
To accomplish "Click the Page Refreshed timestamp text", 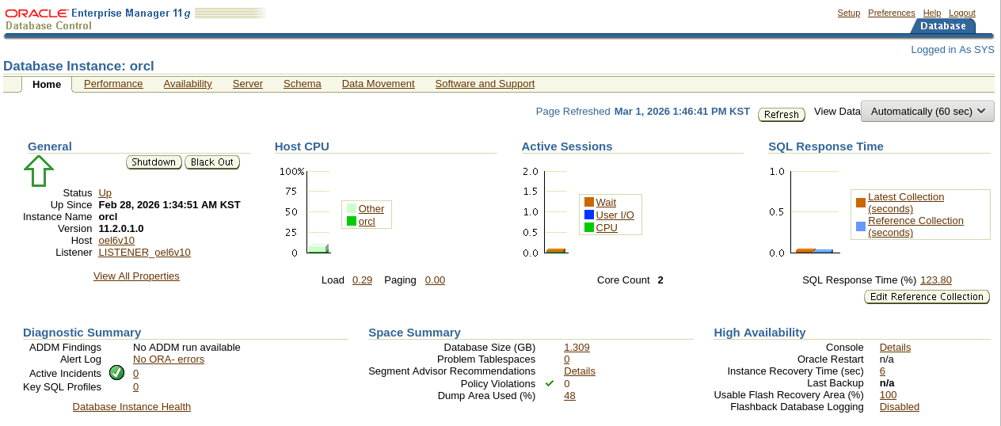I will click(x=682, y=112).
